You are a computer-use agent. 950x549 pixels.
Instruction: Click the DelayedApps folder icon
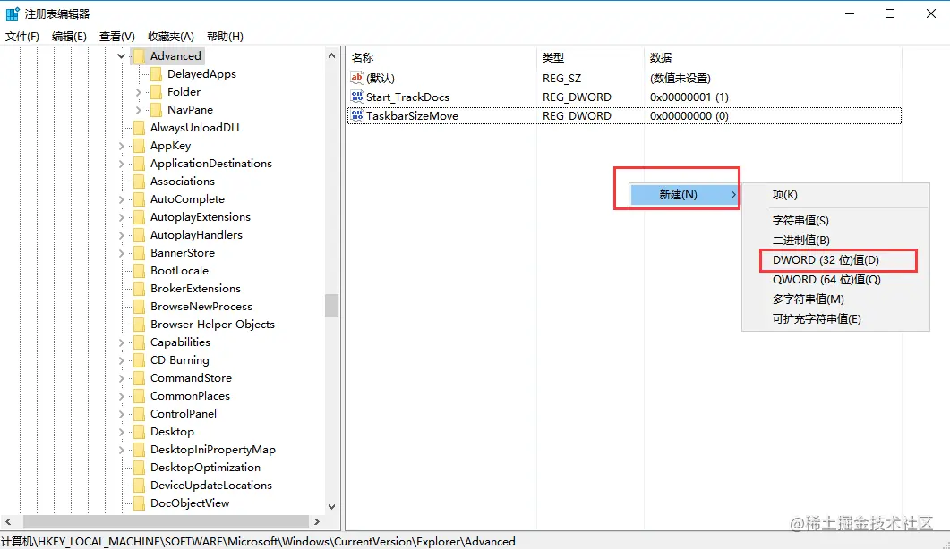(156, 74)
